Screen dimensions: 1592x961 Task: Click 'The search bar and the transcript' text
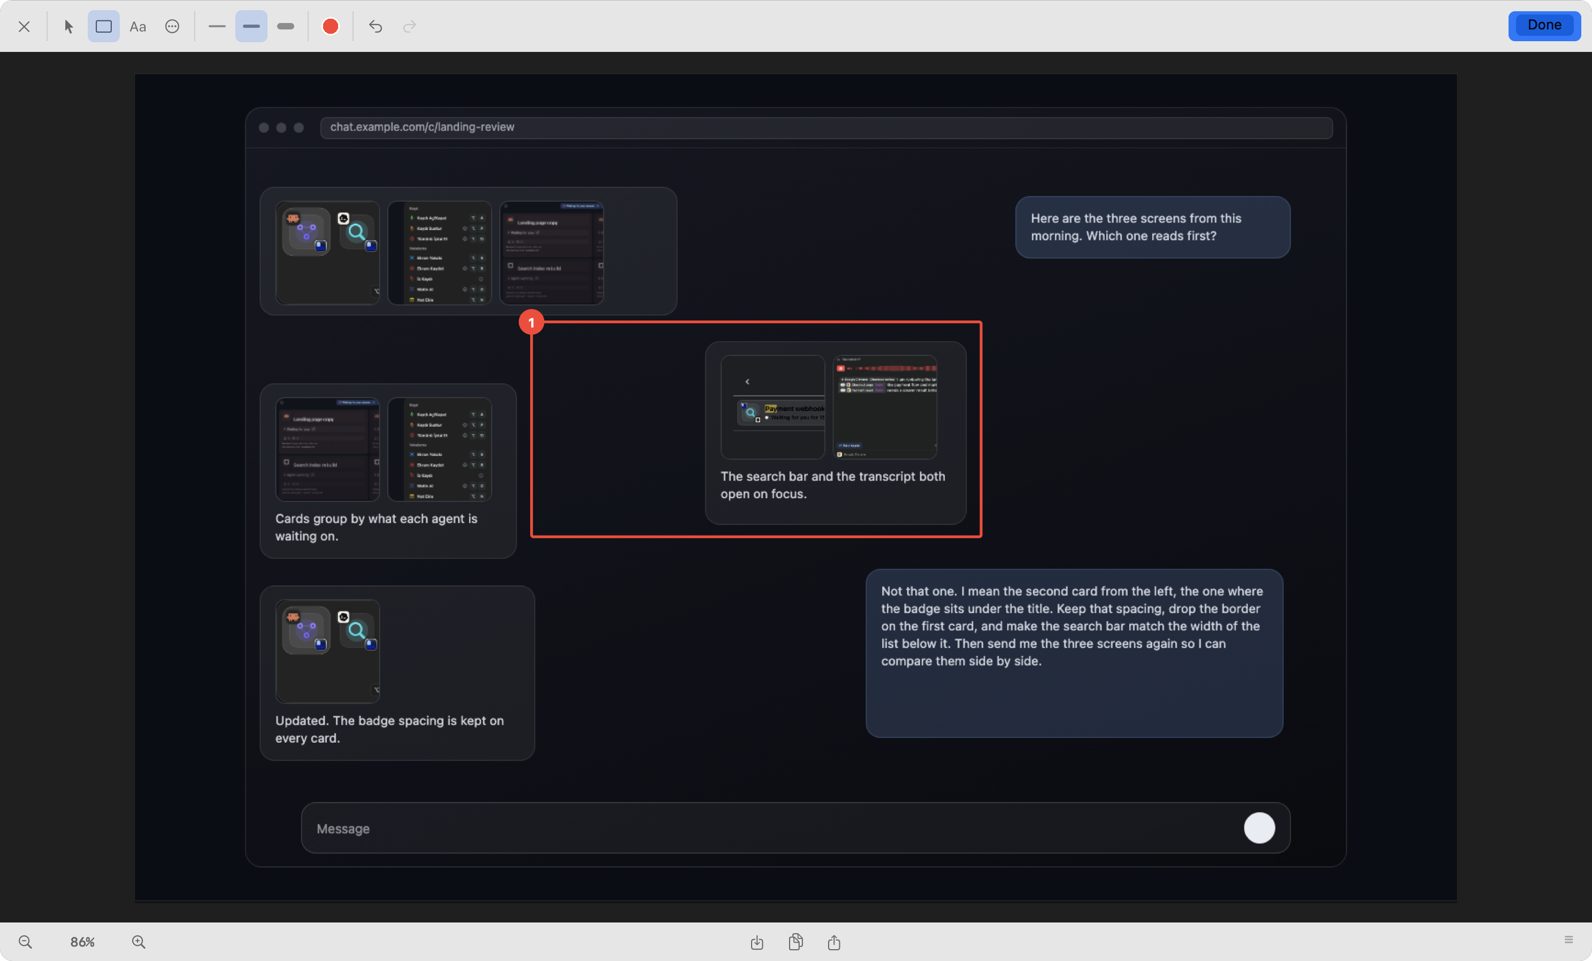[x=833, y=485]
